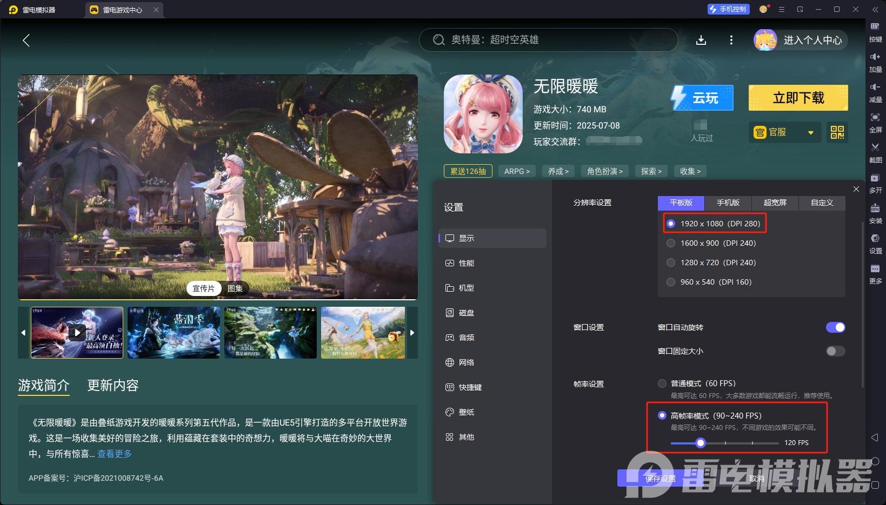Click the search box 奥特曼：超时空英雄
The image size is (886, 505).
click(x=548, y=40)
